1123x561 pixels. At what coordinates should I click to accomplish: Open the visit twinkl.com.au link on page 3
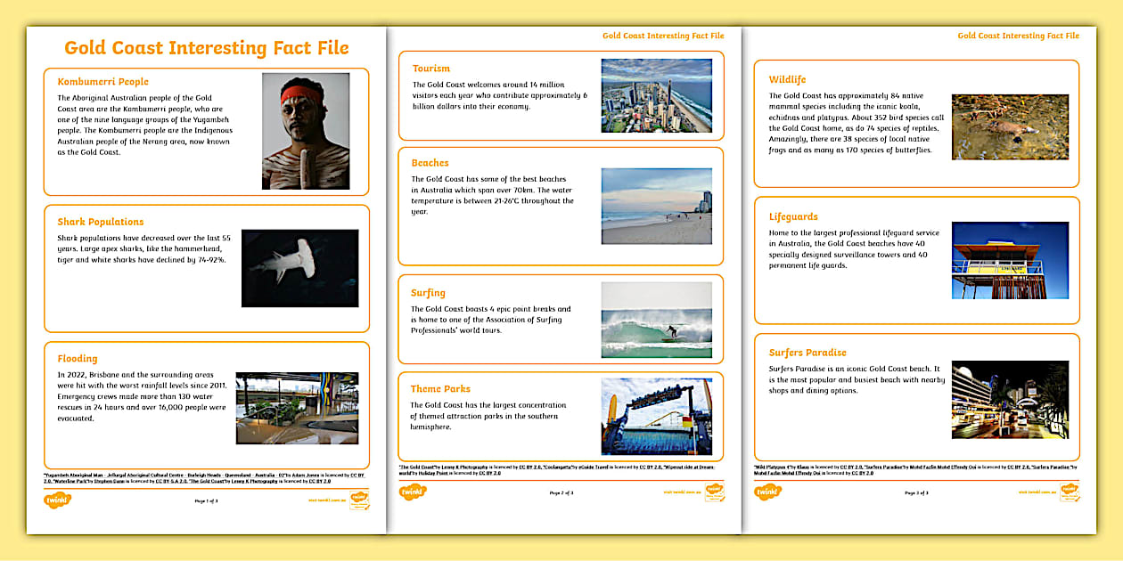coord(1036,492)
